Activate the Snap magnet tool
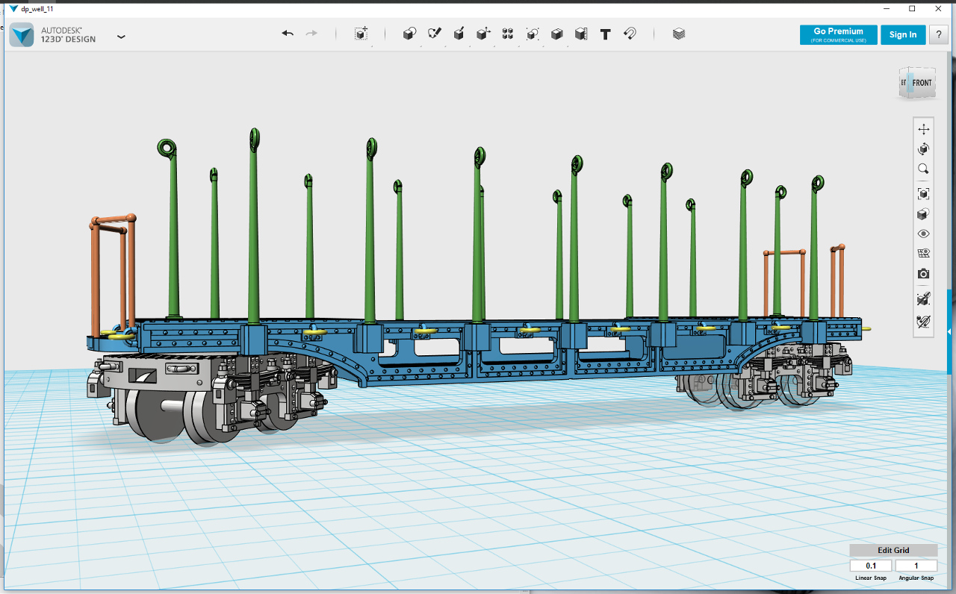 [x=630, y=34]
